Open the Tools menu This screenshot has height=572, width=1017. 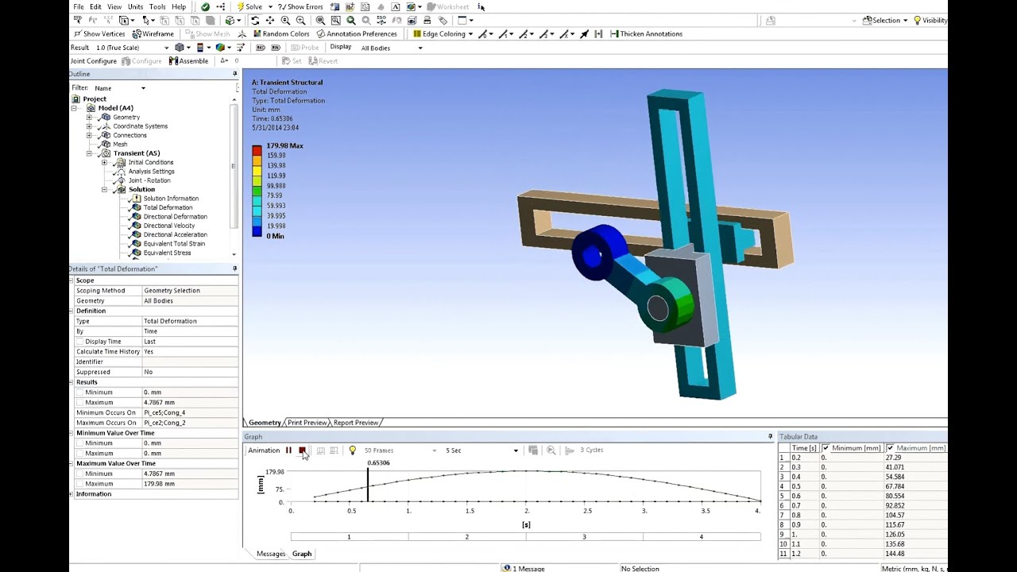click(x=157, y=6)
